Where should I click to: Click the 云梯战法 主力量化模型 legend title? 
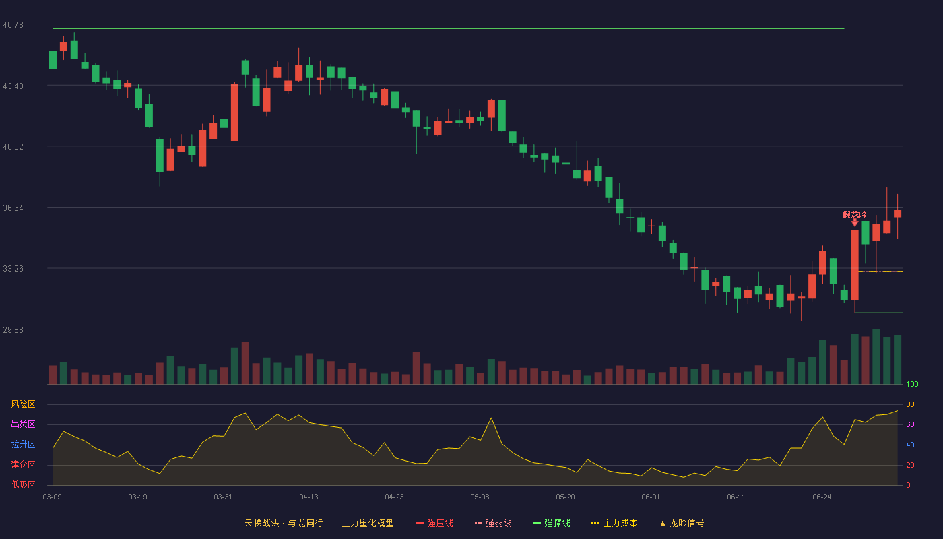pyautogui.click(x=319, y=523)
